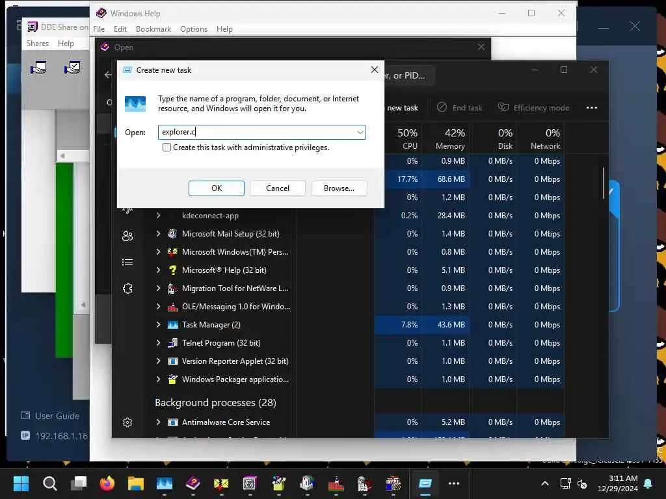Open notification bell in system tray
Screen dimensions: 666x499
[x=648, y=483]
